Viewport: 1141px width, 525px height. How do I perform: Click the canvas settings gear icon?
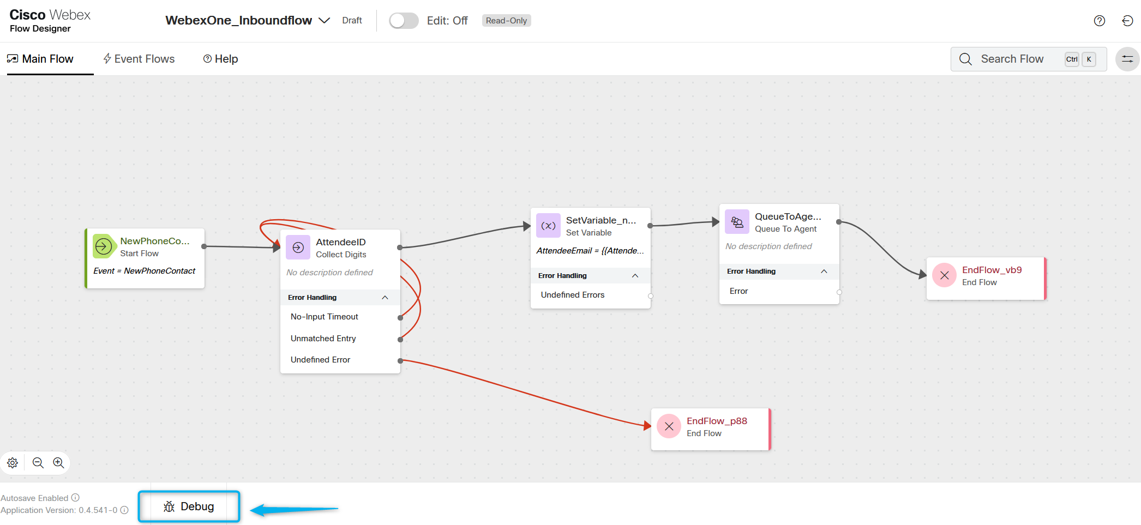click(13, 463)
